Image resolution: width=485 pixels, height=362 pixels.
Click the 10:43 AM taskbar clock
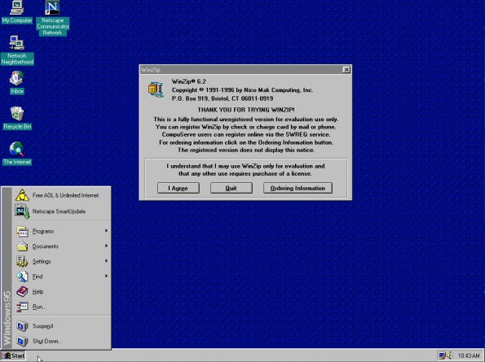(x=469, y=355)
